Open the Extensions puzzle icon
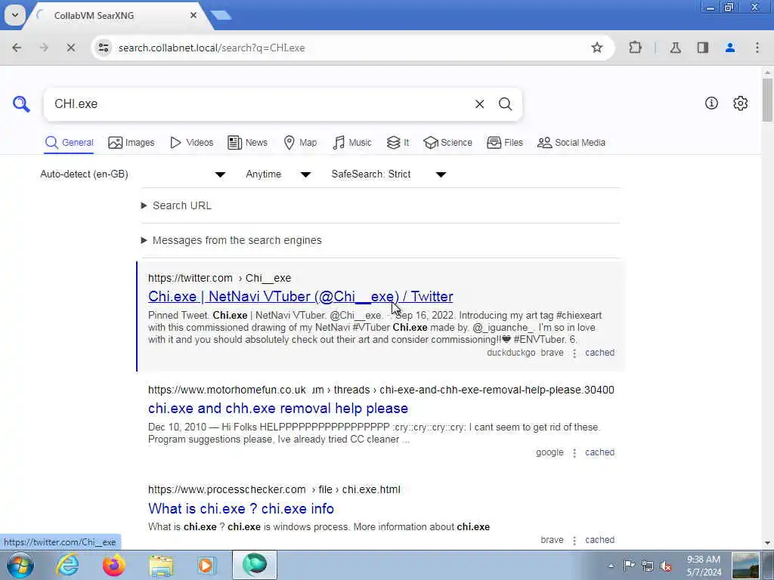The image size is (774, 580). (635, 48)
